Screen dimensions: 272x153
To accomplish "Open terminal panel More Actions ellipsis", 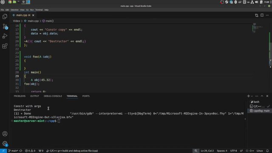I will (x=257, y=96).
